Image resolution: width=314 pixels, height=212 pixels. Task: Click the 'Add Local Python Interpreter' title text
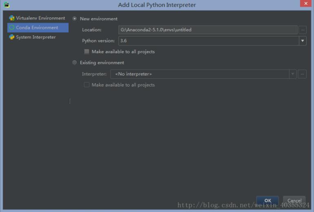click(x=157, y=5)
